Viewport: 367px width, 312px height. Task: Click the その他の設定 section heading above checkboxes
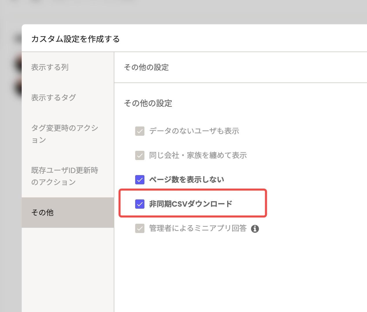pyautogui.click(x=148, y=103)
